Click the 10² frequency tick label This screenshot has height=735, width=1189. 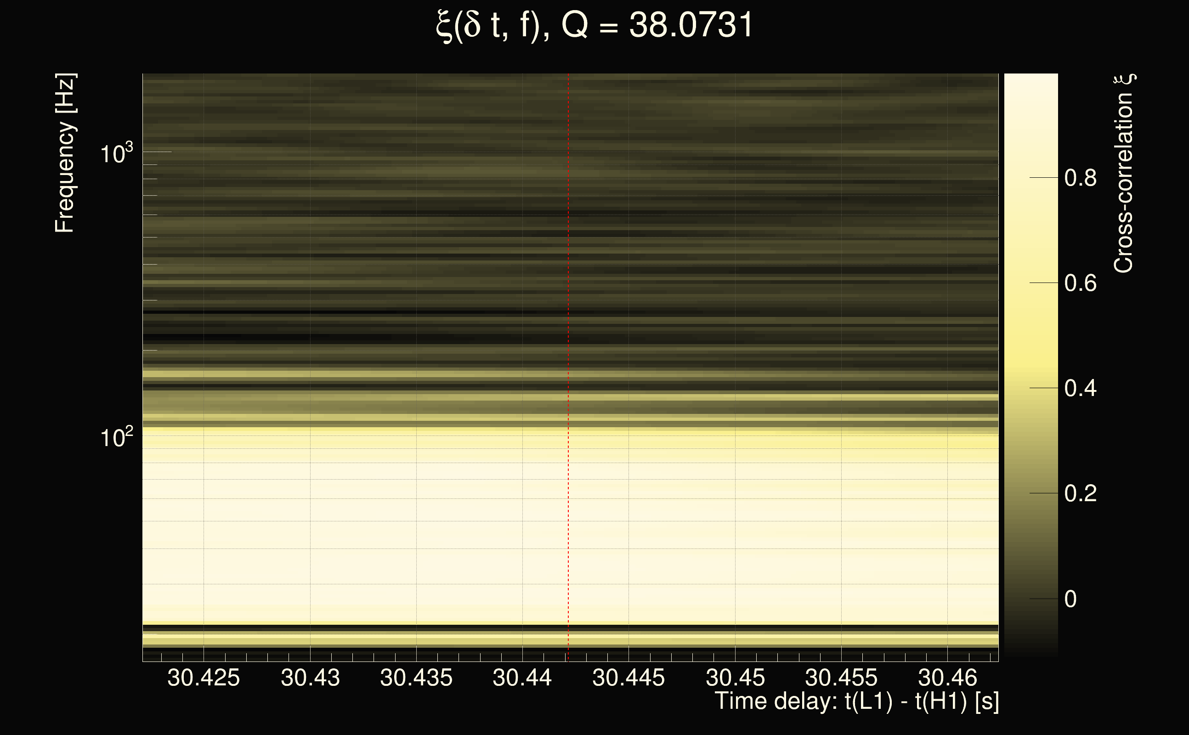coord(116,437)
